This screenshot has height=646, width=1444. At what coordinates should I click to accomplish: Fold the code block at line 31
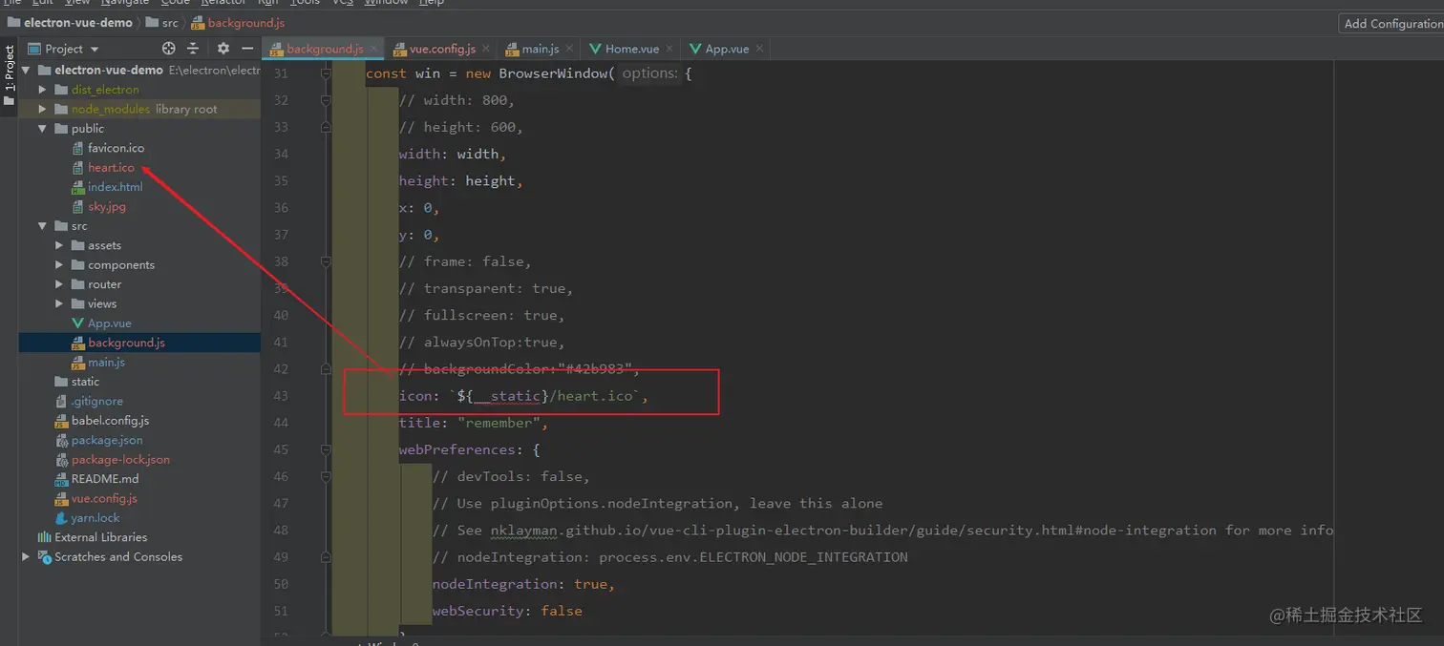click(326, 73)
